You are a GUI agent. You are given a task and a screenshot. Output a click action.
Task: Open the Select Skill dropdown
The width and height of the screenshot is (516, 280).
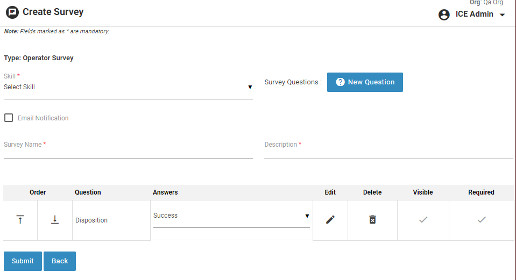128,87
